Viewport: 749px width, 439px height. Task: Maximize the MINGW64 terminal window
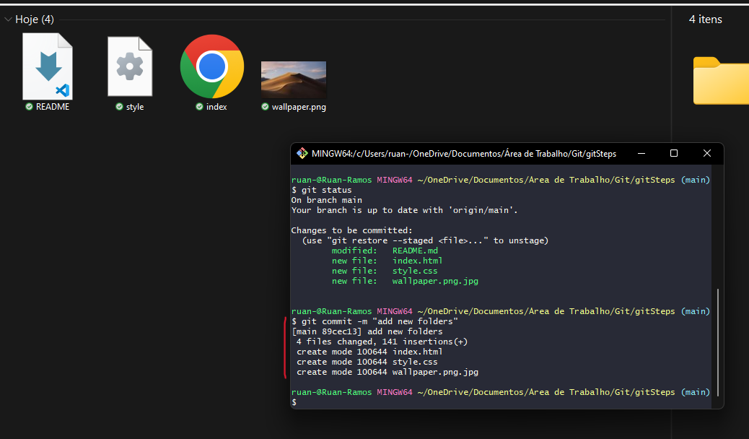[x=674, y=154]
